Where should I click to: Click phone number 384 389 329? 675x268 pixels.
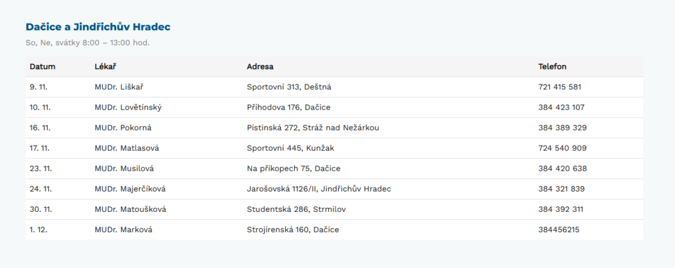click(562, 128)
